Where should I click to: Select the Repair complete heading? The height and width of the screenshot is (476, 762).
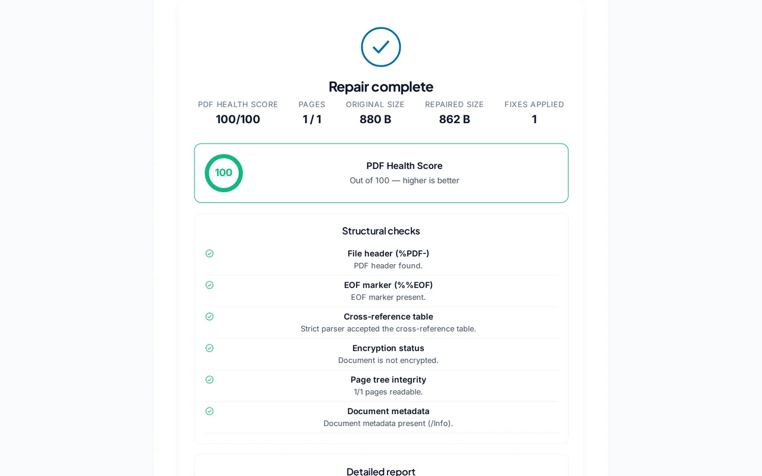381,87
